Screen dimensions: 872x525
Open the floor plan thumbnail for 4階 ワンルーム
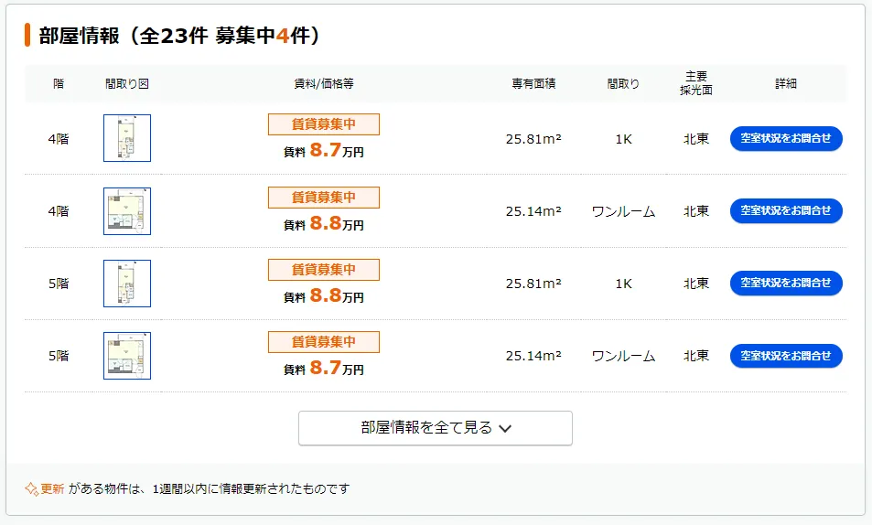click(x=127, y=211)
